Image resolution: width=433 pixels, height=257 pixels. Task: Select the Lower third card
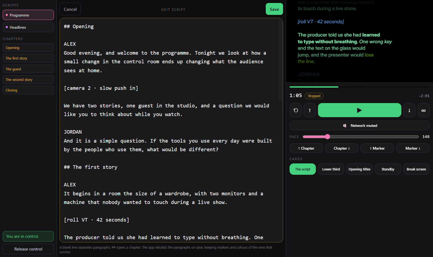pos(331,169)
